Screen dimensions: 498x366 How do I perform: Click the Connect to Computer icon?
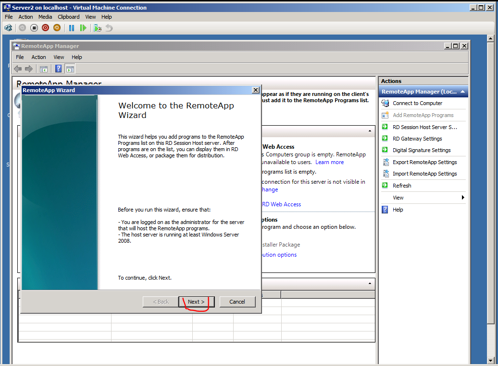tap(385, 103)
